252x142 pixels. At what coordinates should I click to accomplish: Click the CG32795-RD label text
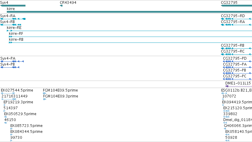pos(233,16)
